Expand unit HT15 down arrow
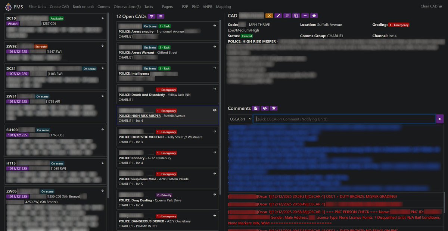Viewport: 448px width, 231px height. (x=103, y=163)
